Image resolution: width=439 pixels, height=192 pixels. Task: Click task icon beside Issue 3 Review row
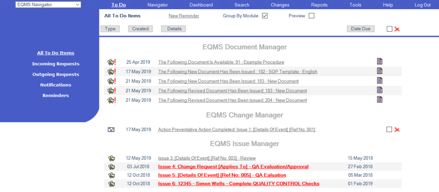coord(111,158)
